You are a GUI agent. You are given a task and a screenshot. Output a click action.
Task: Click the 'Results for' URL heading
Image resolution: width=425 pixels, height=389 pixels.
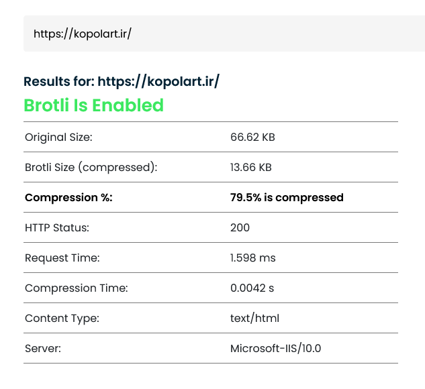click(122, 82)
